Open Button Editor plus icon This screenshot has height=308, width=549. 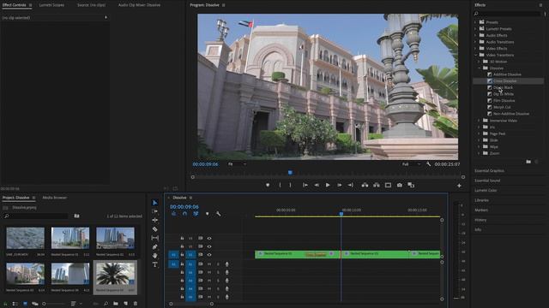pos(459,186)
